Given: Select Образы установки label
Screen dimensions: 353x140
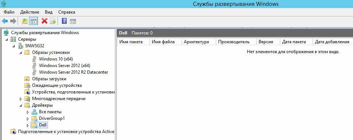Looking at the screenshot, I should click(x=51, y=52).
